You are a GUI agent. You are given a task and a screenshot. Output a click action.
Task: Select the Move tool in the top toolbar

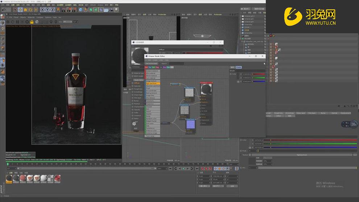(x=20, y=10)
